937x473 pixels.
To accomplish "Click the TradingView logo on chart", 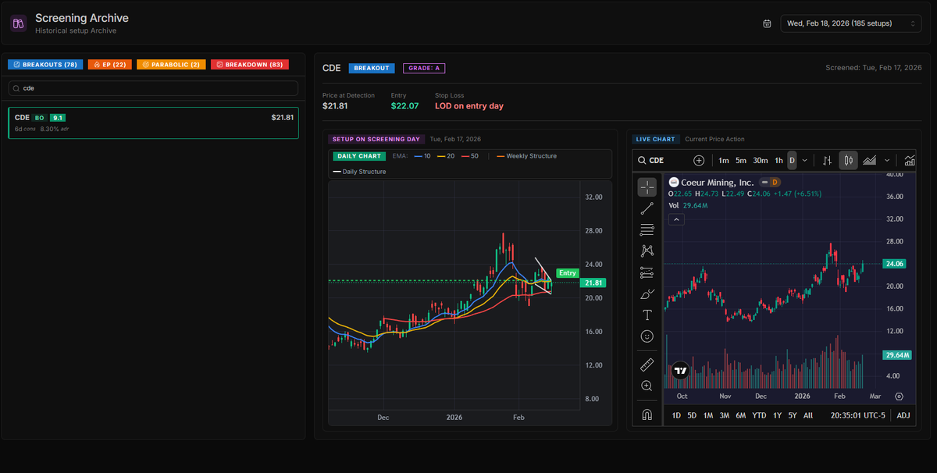I will coord(680,371).
